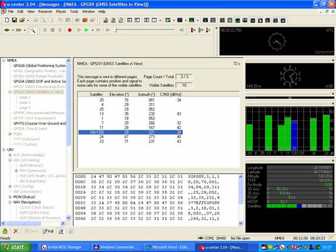Collapse the NAV (Navigation) tree node
The height and width of the screenshot is (252, 336).
click(x=10, y=202)
